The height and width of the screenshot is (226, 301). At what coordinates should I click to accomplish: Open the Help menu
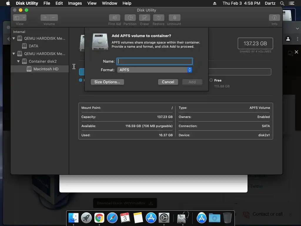[x=127, y=3]
